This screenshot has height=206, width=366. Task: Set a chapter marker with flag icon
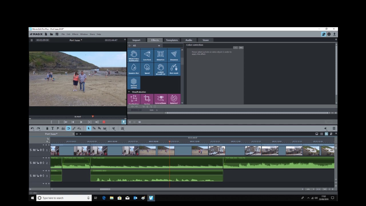point(58,128)
